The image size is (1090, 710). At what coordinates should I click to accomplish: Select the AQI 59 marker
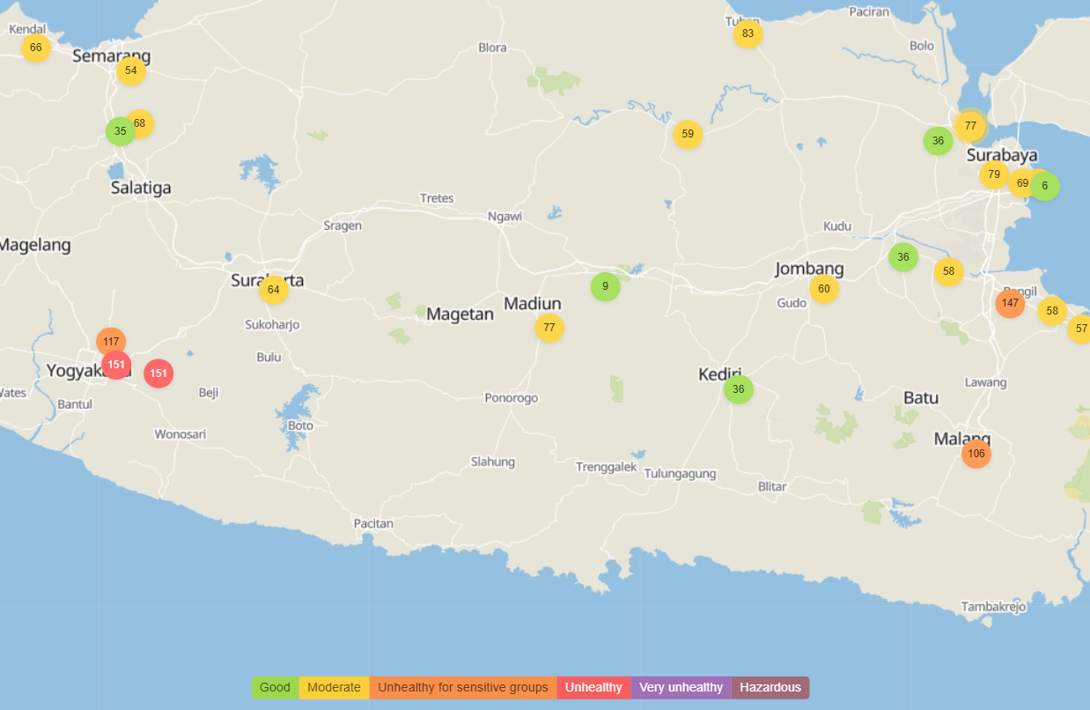tap(687, 135)
